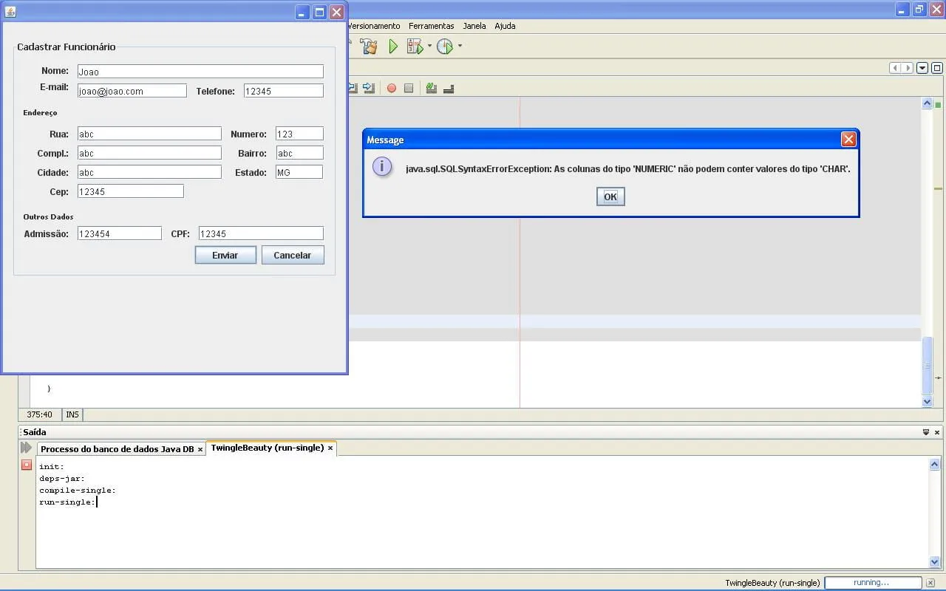Click the shift line left icon
Screen dimensions: 946x591
point(353,88)
